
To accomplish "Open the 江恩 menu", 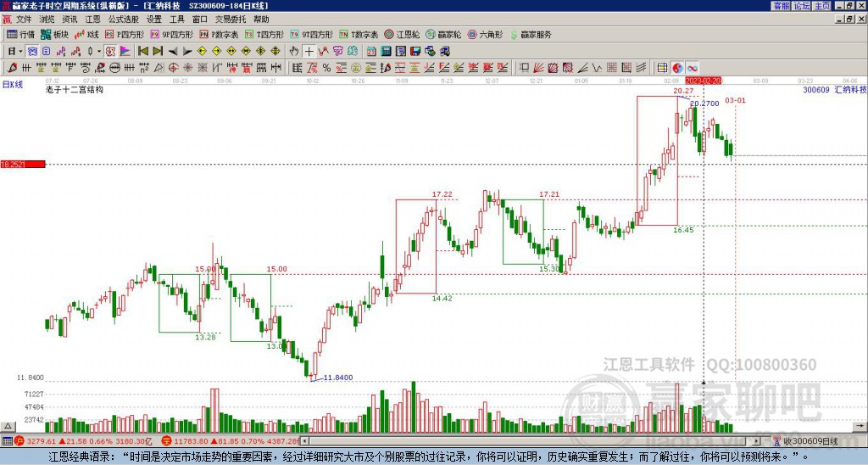I will 93,20.
